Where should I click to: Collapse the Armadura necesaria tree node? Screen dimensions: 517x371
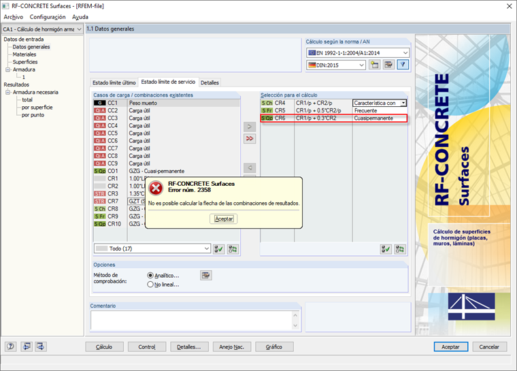click(x=8, y=93)
